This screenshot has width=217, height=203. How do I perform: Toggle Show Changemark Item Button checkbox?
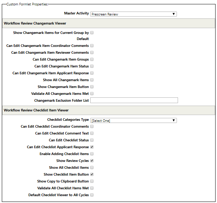[x=92, y=87]
